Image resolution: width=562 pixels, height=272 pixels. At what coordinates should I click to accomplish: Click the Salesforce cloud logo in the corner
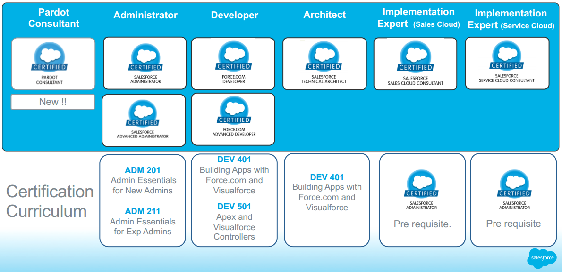click(541, 258)
